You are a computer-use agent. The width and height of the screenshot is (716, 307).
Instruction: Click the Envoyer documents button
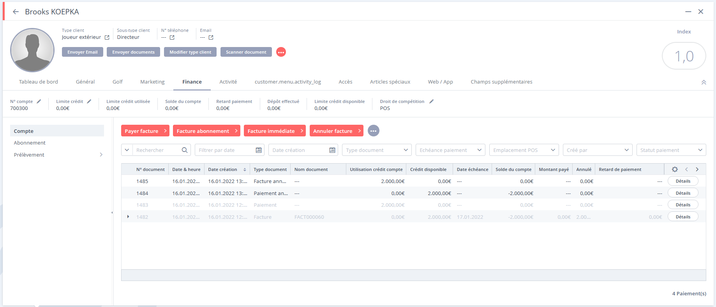tap(133, 52)
